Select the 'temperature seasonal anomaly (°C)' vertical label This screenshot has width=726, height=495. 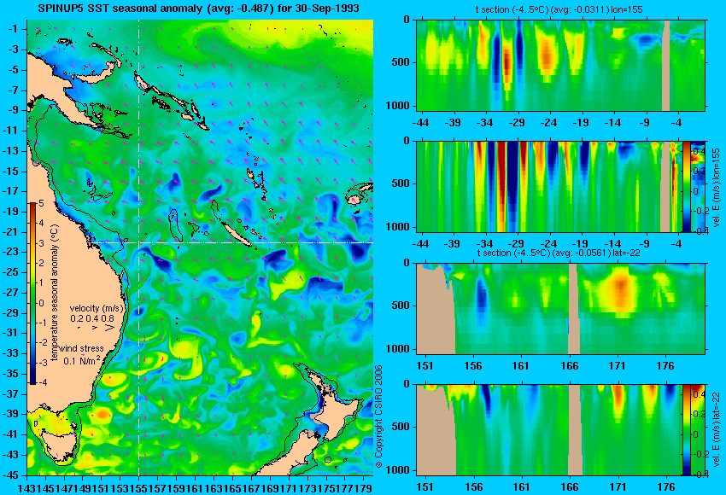click(x=56, y=293)
